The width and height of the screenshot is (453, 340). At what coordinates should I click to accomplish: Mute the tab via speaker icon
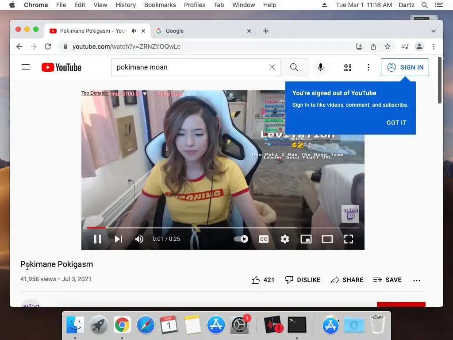coord(134,31)
